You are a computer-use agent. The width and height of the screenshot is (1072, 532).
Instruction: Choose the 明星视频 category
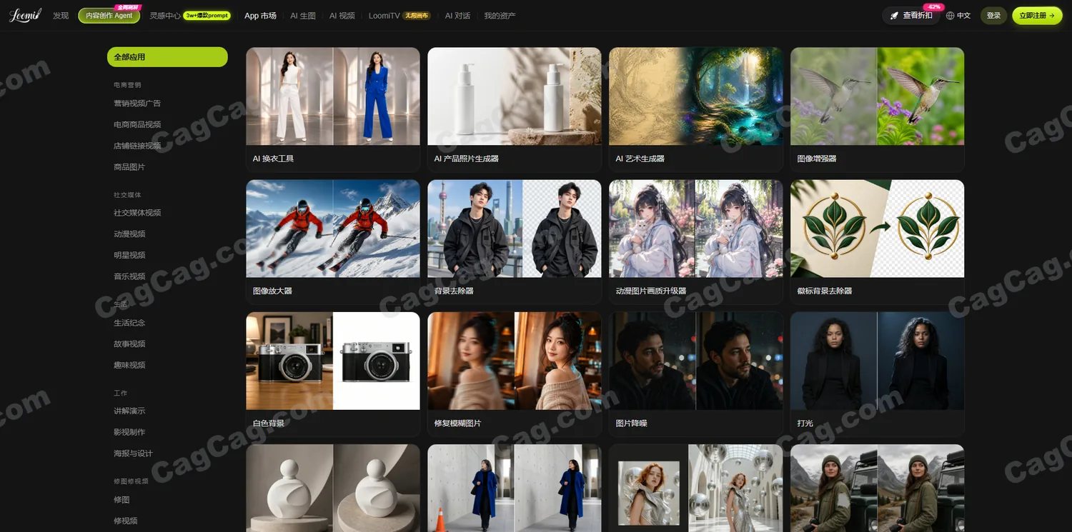tap(129, 255)
